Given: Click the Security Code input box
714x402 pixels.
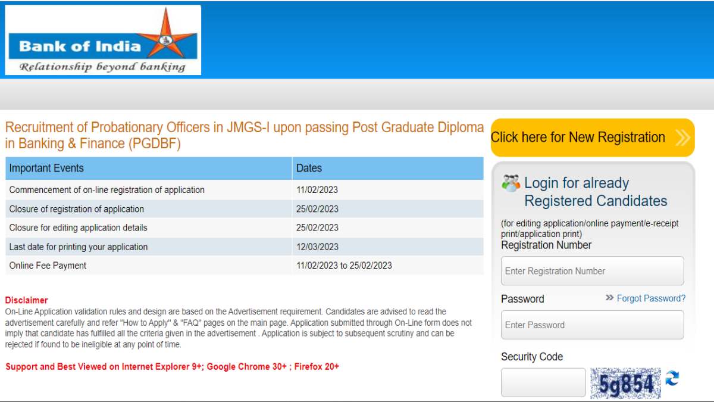Looking at the screenshot, I should point(543,382).
